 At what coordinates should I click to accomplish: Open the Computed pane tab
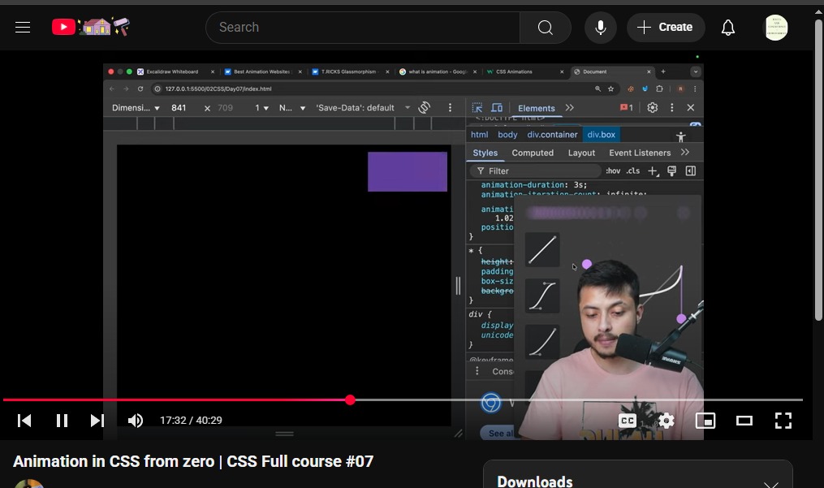pyautogui.click(x=533, y=153)
